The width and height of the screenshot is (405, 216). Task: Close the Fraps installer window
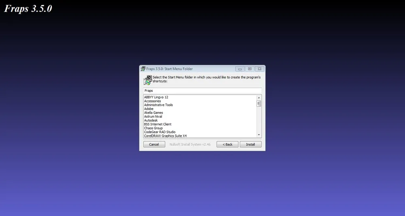point(260,69)
